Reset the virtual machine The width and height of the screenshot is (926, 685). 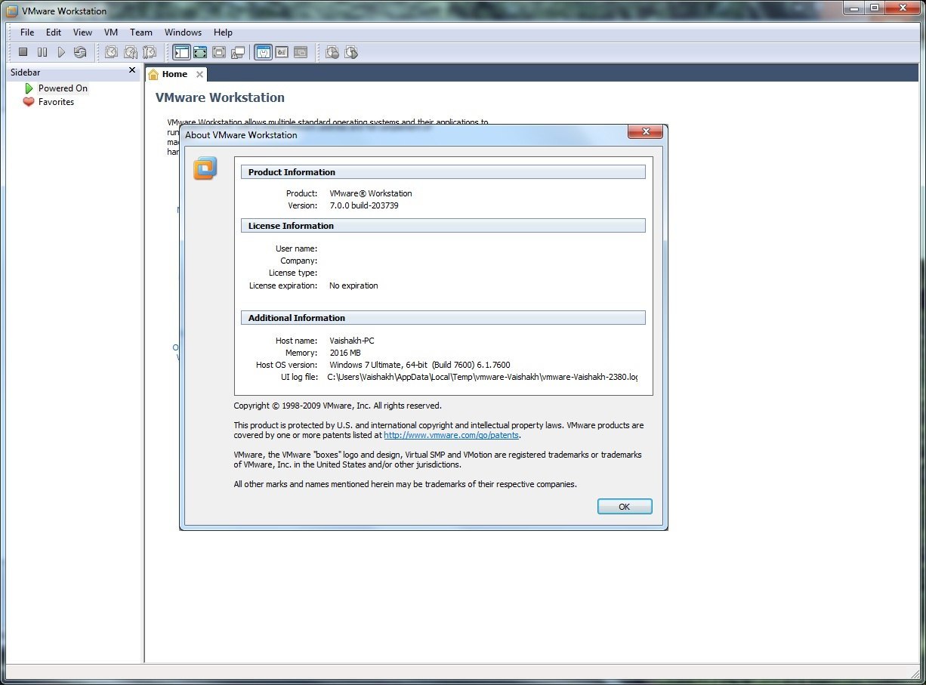(x=81, y=52)
